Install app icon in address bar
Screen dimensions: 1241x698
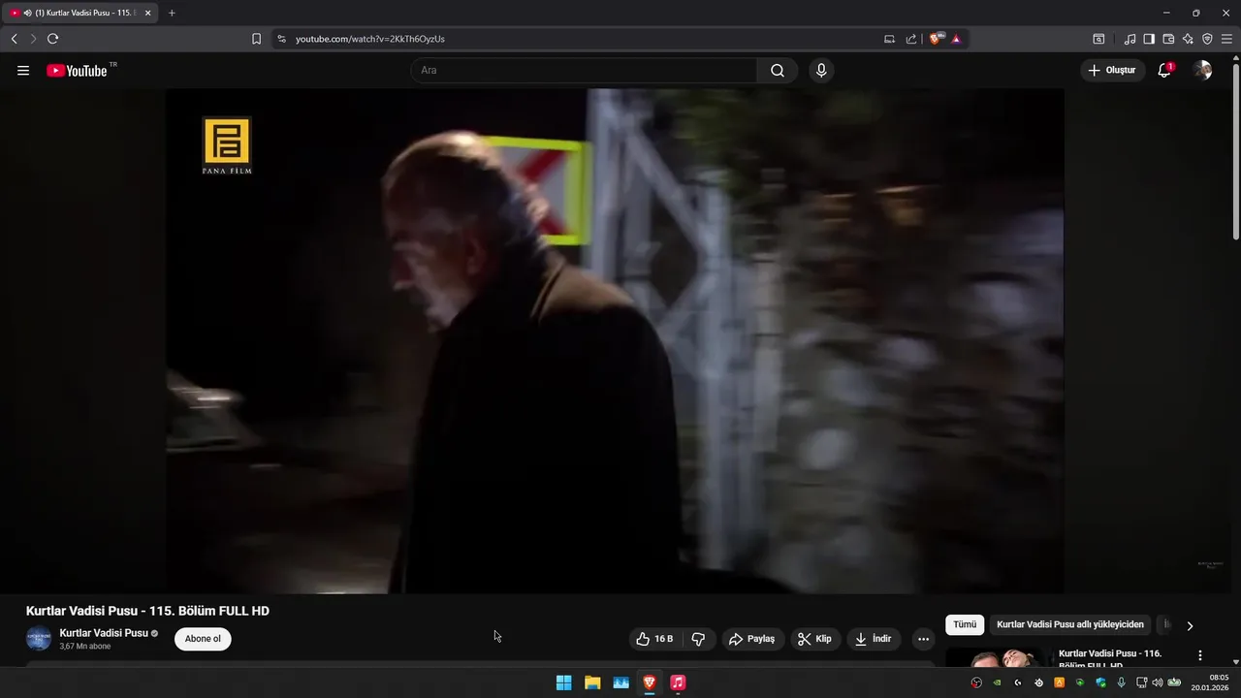[x=889, y=39]
